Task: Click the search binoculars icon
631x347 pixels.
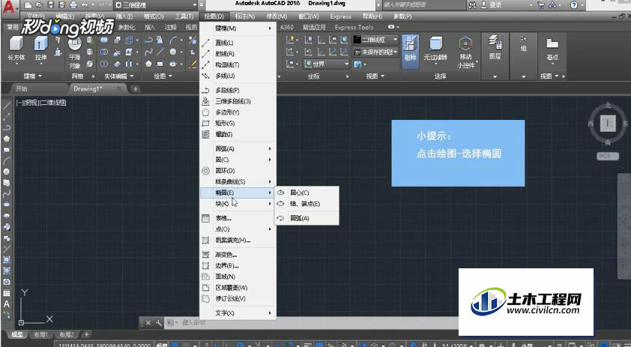Action: (472, 5)
